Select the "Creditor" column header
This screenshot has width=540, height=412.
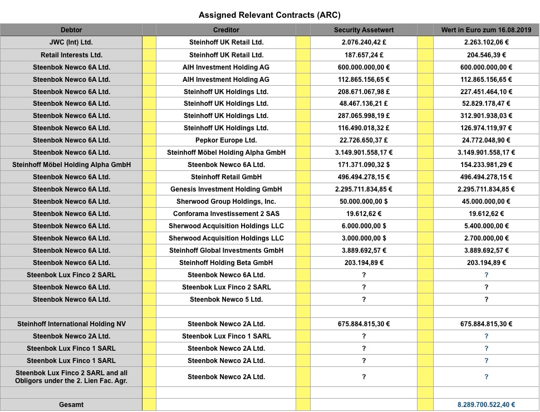[x=225, y=30]
